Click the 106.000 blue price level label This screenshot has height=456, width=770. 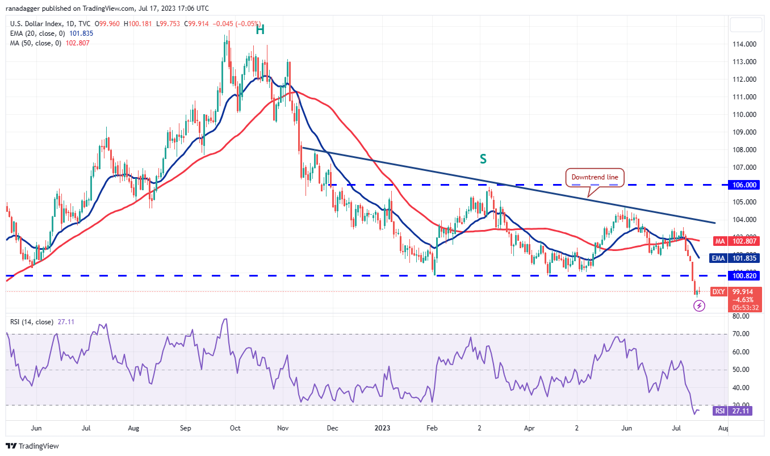pyautogui.click(x=744, y=185)
